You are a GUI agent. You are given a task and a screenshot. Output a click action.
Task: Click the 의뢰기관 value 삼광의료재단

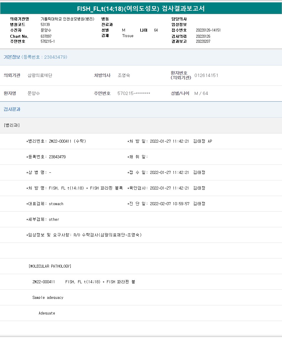pos(40,75)
